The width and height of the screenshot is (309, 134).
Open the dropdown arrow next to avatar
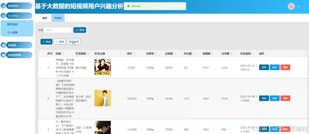tap(298, 6)
